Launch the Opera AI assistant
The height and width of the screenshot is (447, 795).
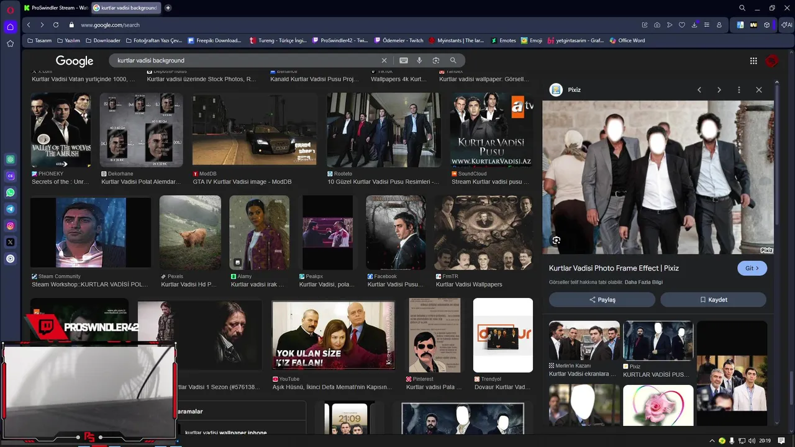click(787, 25)
